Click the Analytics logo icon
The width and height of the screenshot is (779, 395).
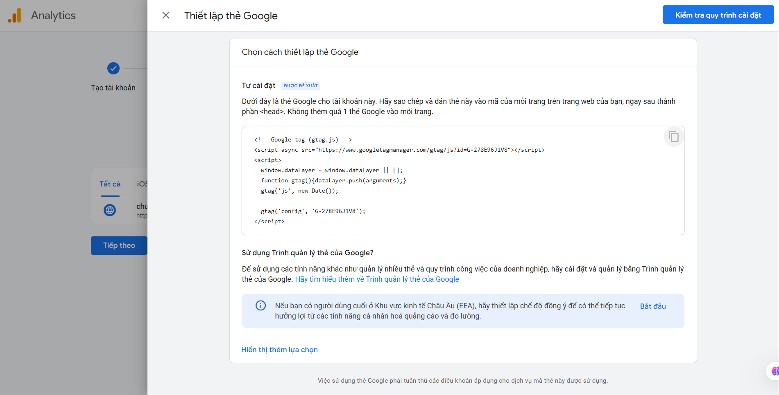click(15, 16)
